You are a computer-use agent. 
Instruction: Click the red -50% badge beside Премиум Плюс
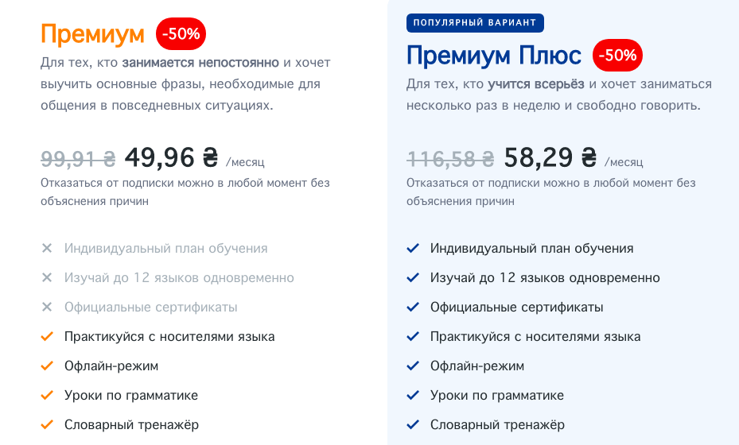(617, 55)
